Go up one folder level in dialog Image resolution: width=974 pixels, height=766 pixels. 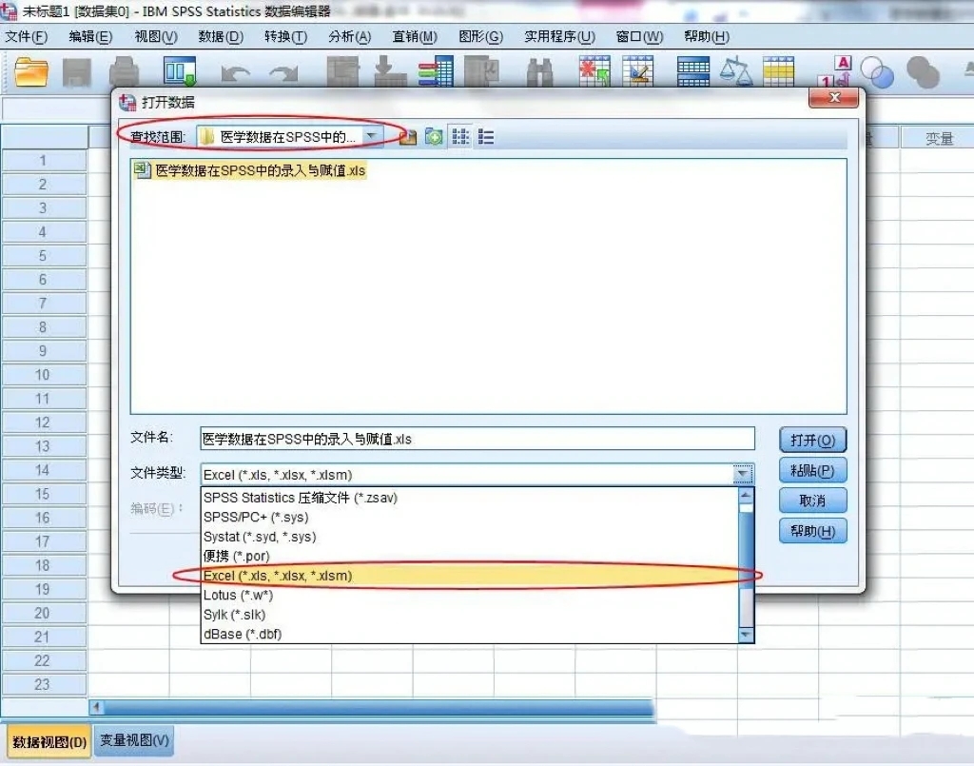(407, 137)
